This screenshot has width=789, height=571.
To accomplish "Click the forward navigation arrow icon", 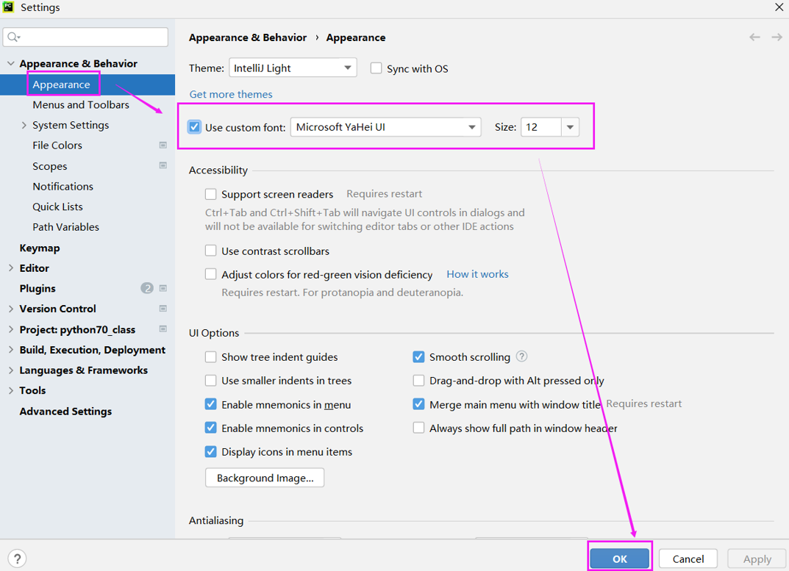I will 776,37.
